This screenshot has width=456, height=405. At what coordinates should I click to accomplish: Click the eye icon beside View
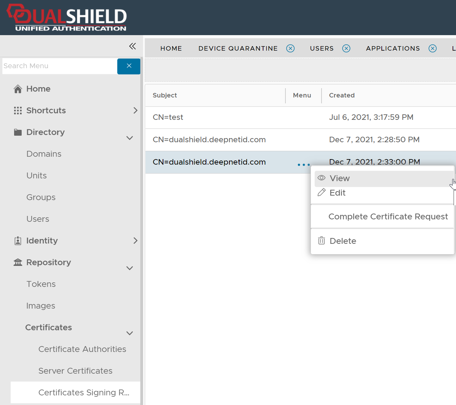pos(322,178)
